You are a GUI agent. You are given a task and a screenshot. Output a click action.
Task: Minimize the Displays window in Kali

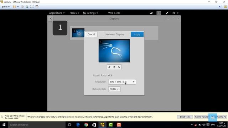(168, 18)
